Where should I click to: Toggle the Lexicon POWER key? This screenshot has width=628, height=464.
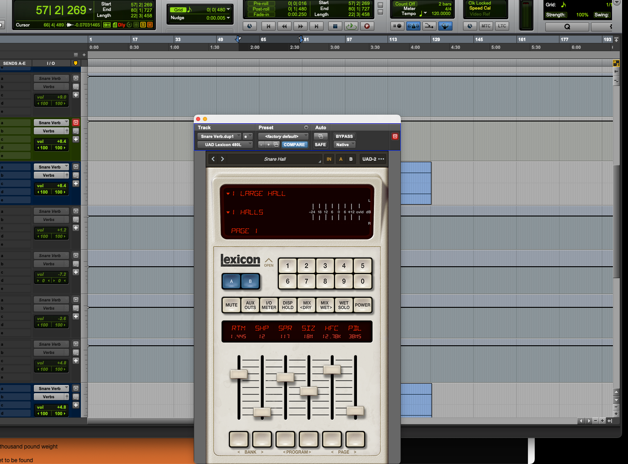point(362,305)
